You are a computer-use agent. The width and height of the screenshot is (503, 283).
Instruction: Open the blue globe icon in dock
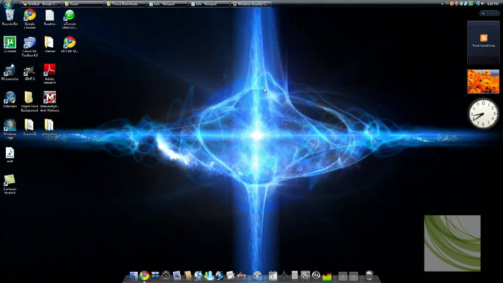(220, 275)
